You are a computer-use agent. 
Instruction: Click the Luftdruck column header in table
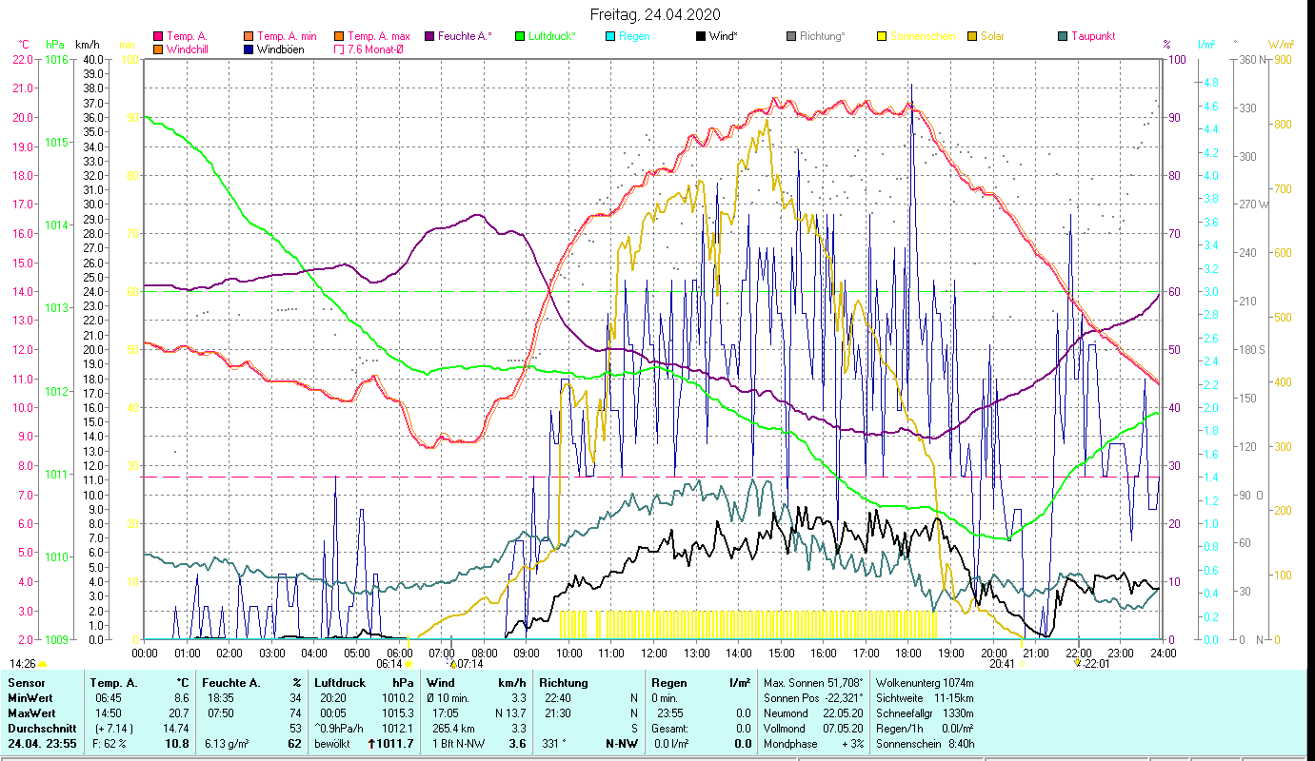point(339,682)
